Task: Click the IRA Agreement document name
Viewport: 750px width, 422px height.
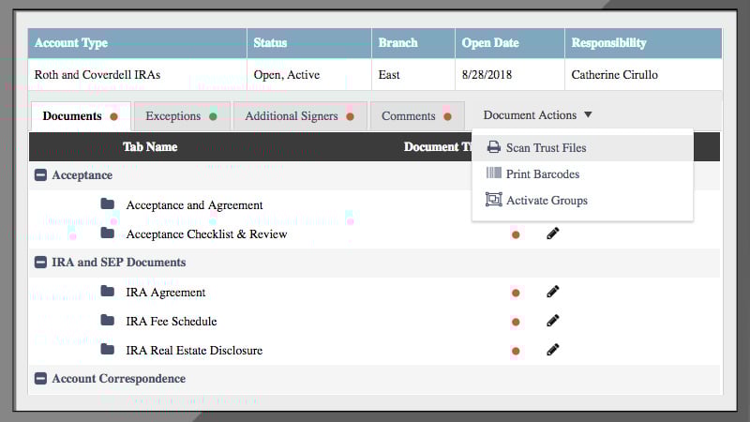Action: point(165,293)
